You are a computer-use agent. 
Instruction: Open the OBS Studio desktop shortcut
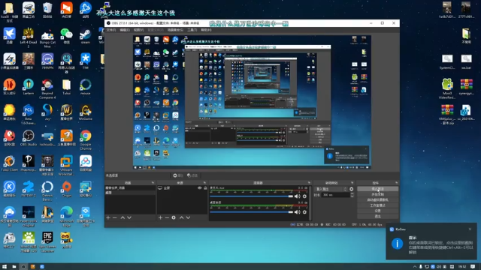click(x=29, y=138)
